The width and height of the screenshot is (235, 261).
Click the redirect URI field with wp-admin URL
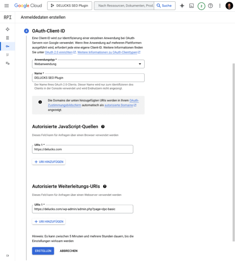tap(82, 209)
